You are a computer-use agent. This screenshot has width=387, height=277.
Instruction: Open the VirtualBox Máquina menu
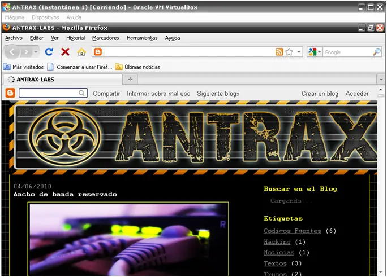click(x=15, y=17)
